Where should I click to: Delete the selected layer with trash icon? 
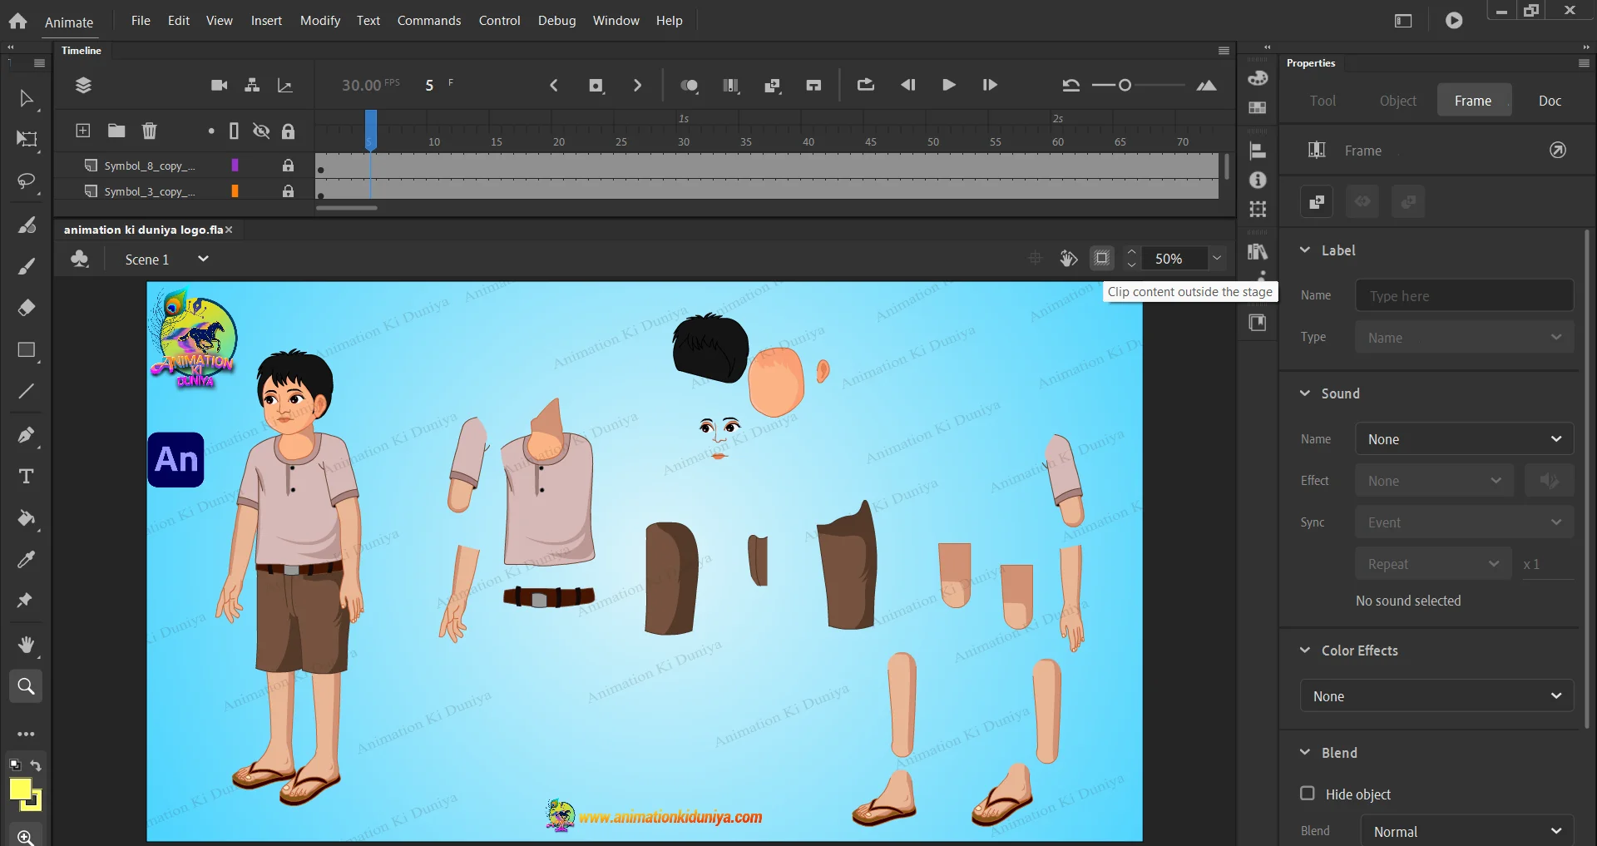(149, 131)
